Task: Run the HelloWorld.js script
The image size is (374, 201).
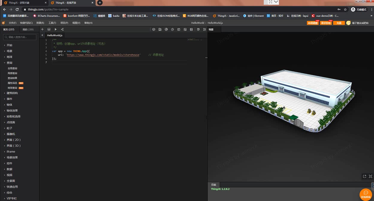Action: (55, 29)
